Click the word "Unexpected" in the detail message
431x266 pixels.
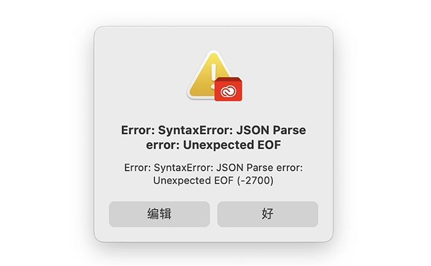pos(182,181)
